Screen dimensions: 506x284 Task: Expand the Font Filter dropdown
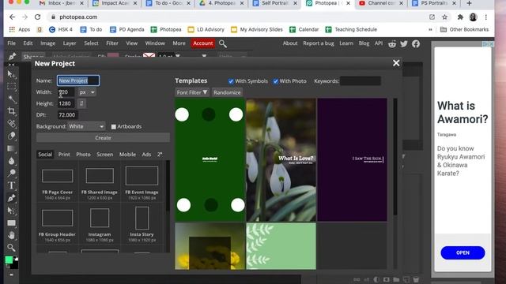pos(192,92)
